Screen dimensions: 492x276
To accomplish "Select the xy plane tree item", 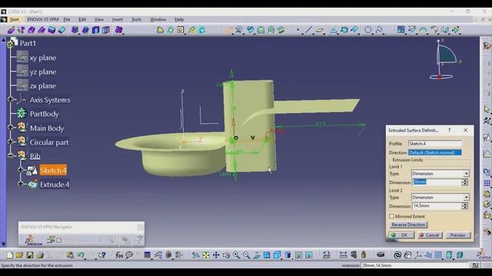I will 43,58.
